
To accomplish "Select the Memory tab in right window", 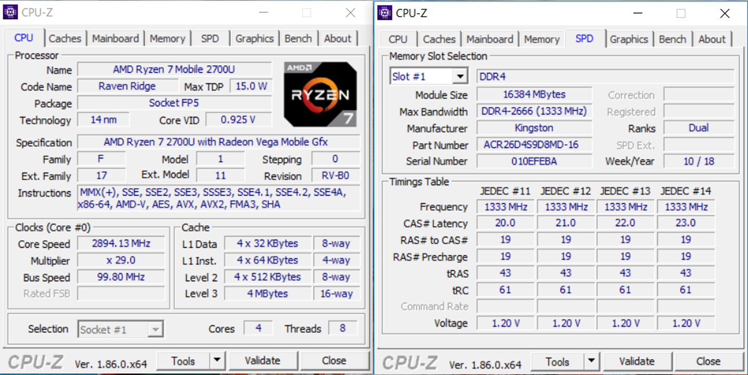I will point(542,39).
